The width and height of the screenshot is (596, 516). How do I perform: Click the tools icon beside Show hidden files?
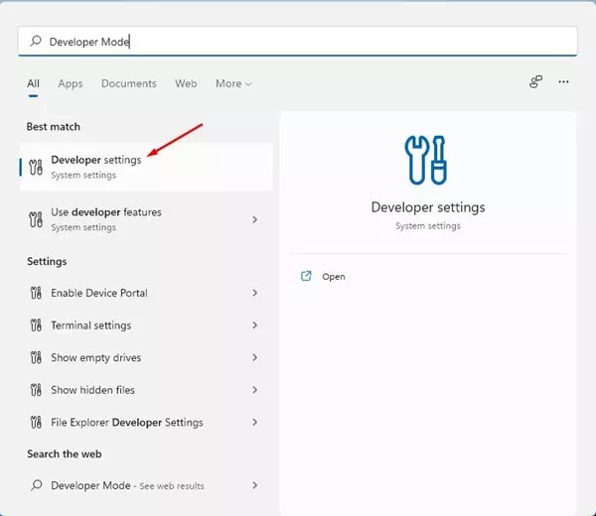[x=36, y=390]
